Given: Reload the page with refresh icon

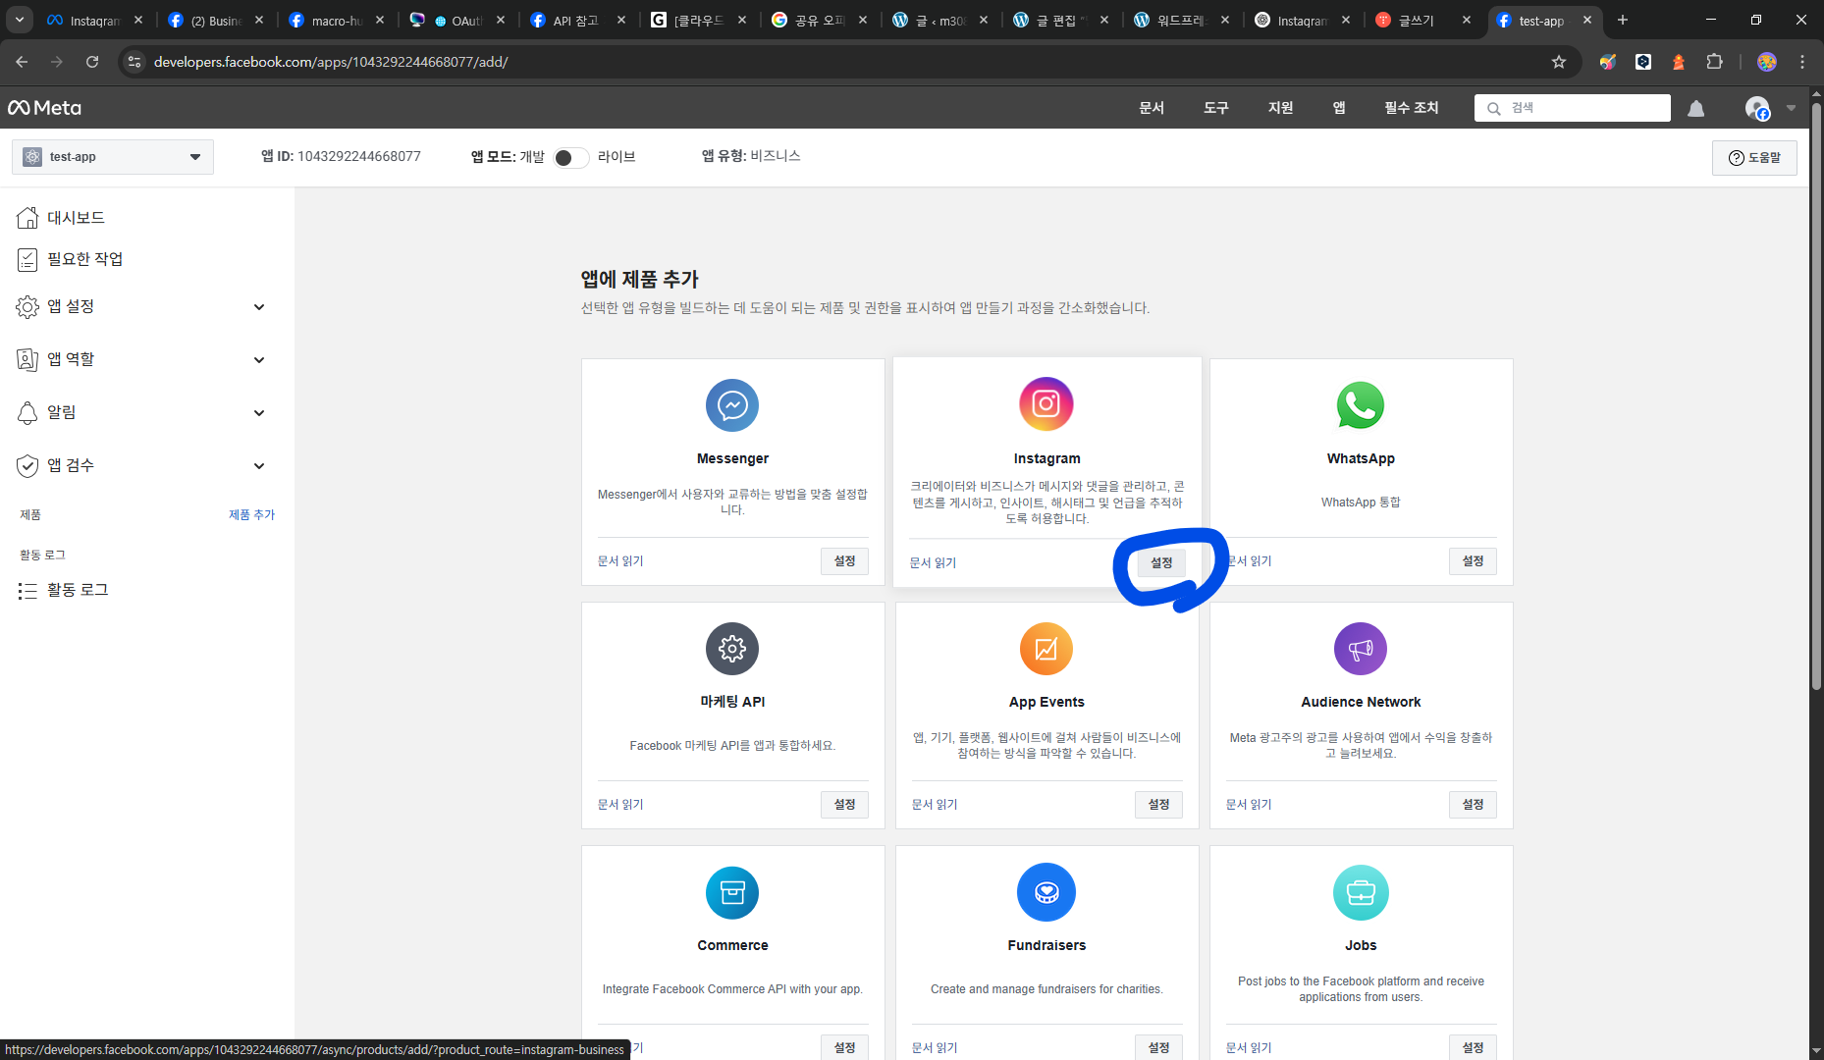Looking at the screenshot, I should (92, 62).
